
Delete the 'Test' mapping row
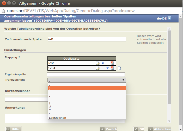[x=112, y=63]
